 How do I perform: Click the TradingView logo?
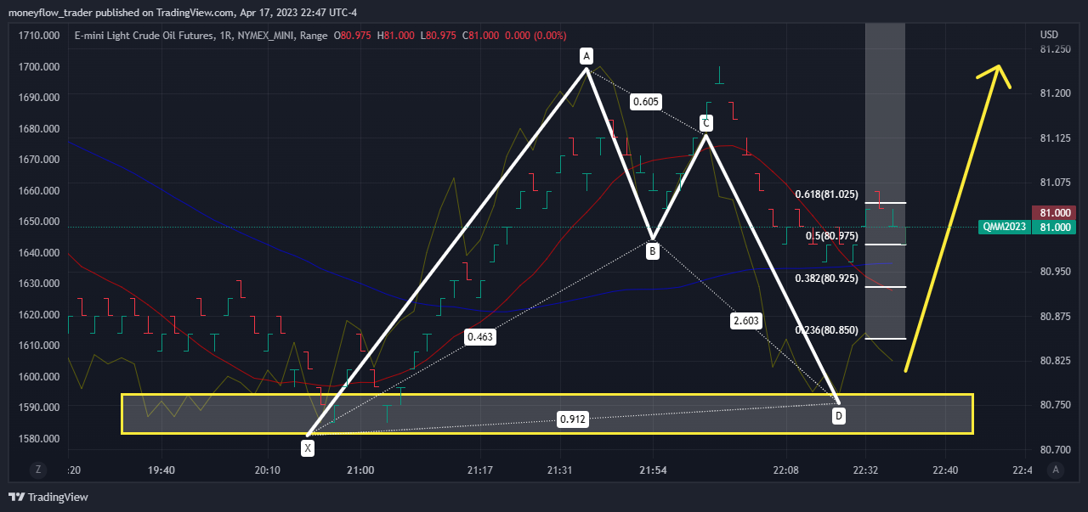click(48, 497)
